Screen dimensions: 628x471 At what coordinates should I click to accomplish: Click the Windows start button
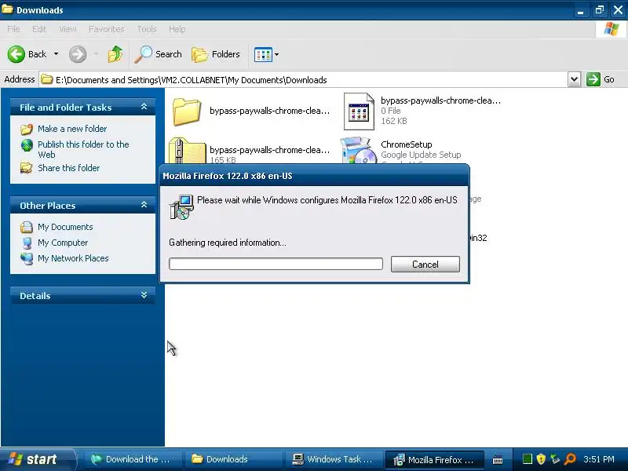(37, 459)
